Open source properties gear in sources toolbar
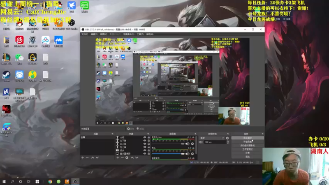Screen dimensions: 329x185 pyautogui.click(x=127, y=157)
